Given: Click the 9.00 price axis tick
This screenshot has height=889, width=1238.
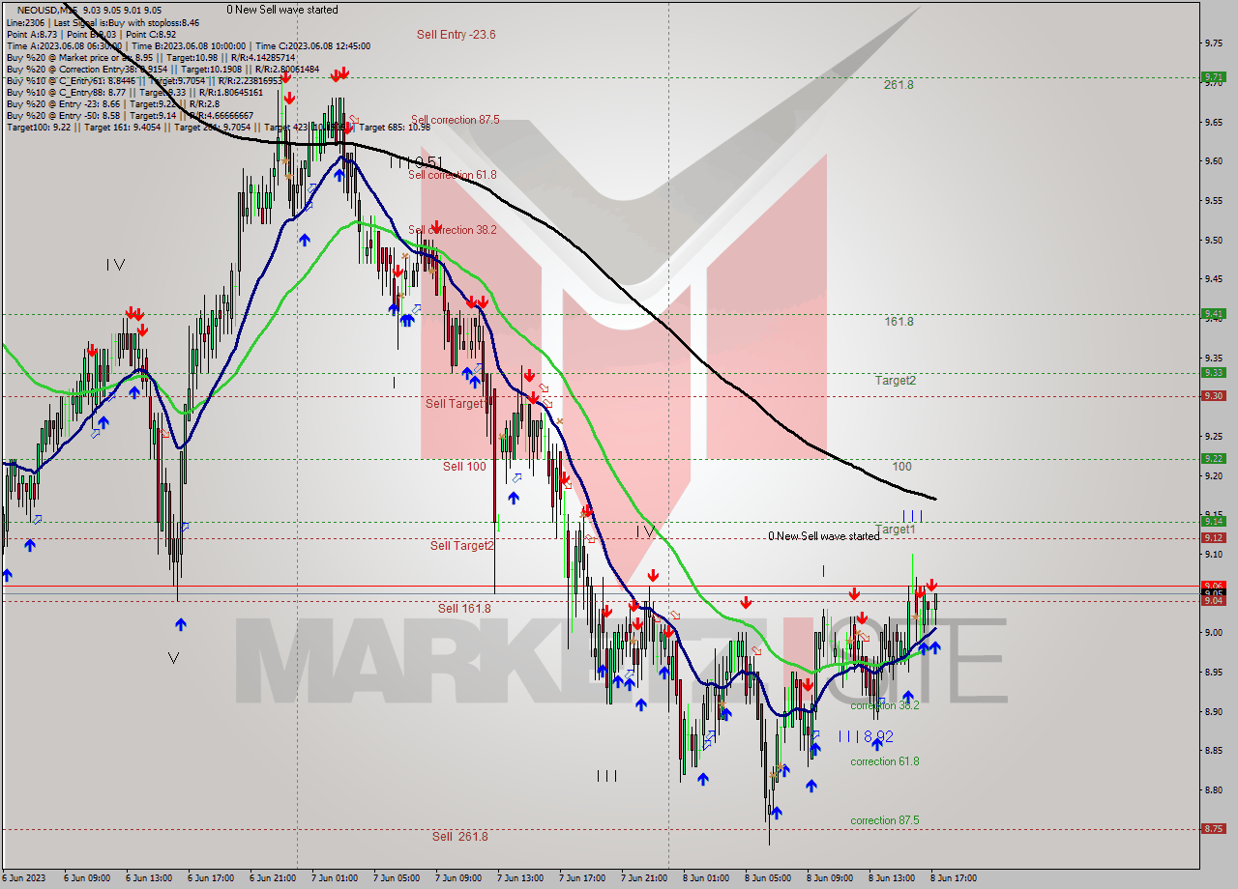Looking at the screenshot, I should pos(1215,632).
